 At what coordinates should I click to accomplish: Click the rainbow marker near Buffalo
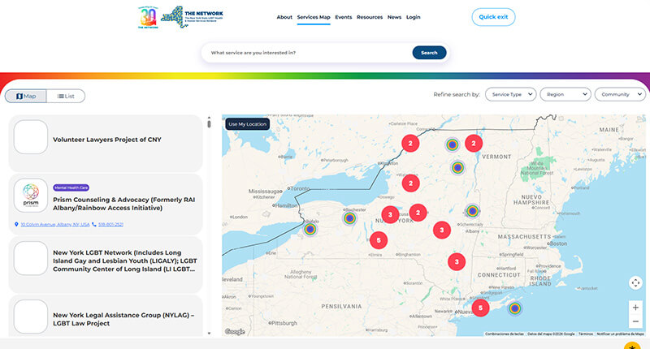(310, 230)
